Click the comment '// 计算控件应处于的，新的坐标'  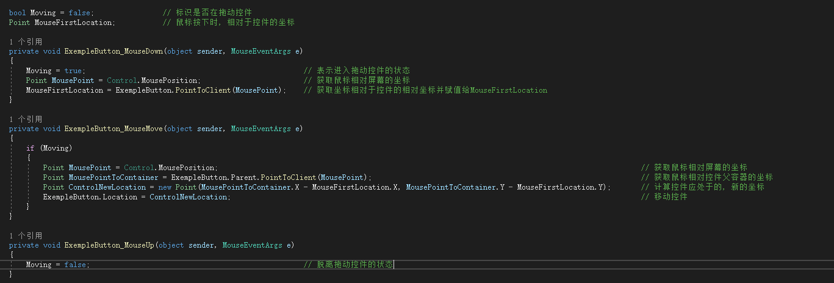[x=703, y=187]
